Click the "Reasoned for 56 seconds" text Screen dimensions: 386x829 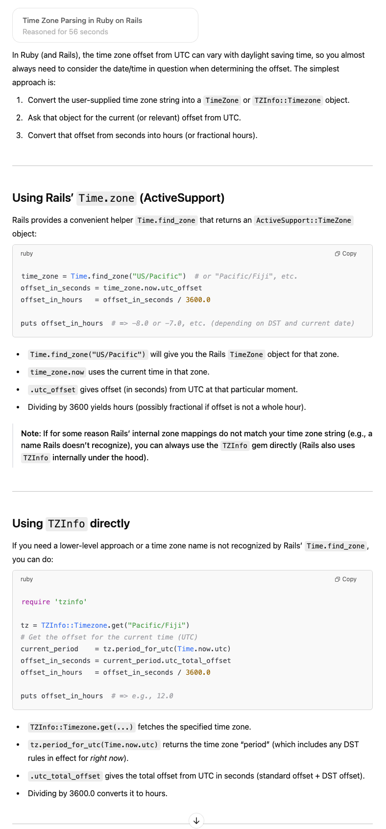(65, 32)
